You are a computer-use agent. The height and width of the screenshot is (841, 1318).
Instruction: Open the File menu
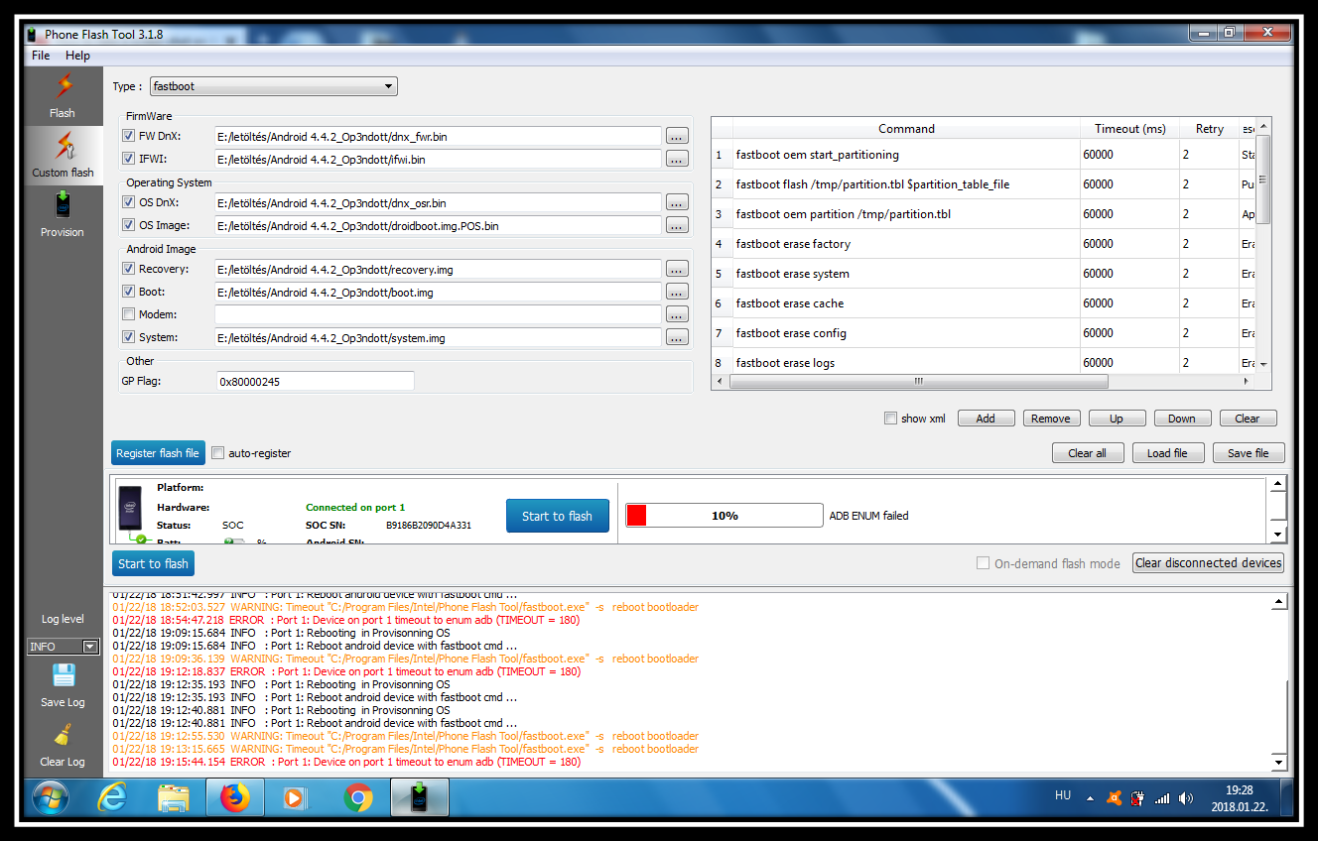[x=41, y=56]
